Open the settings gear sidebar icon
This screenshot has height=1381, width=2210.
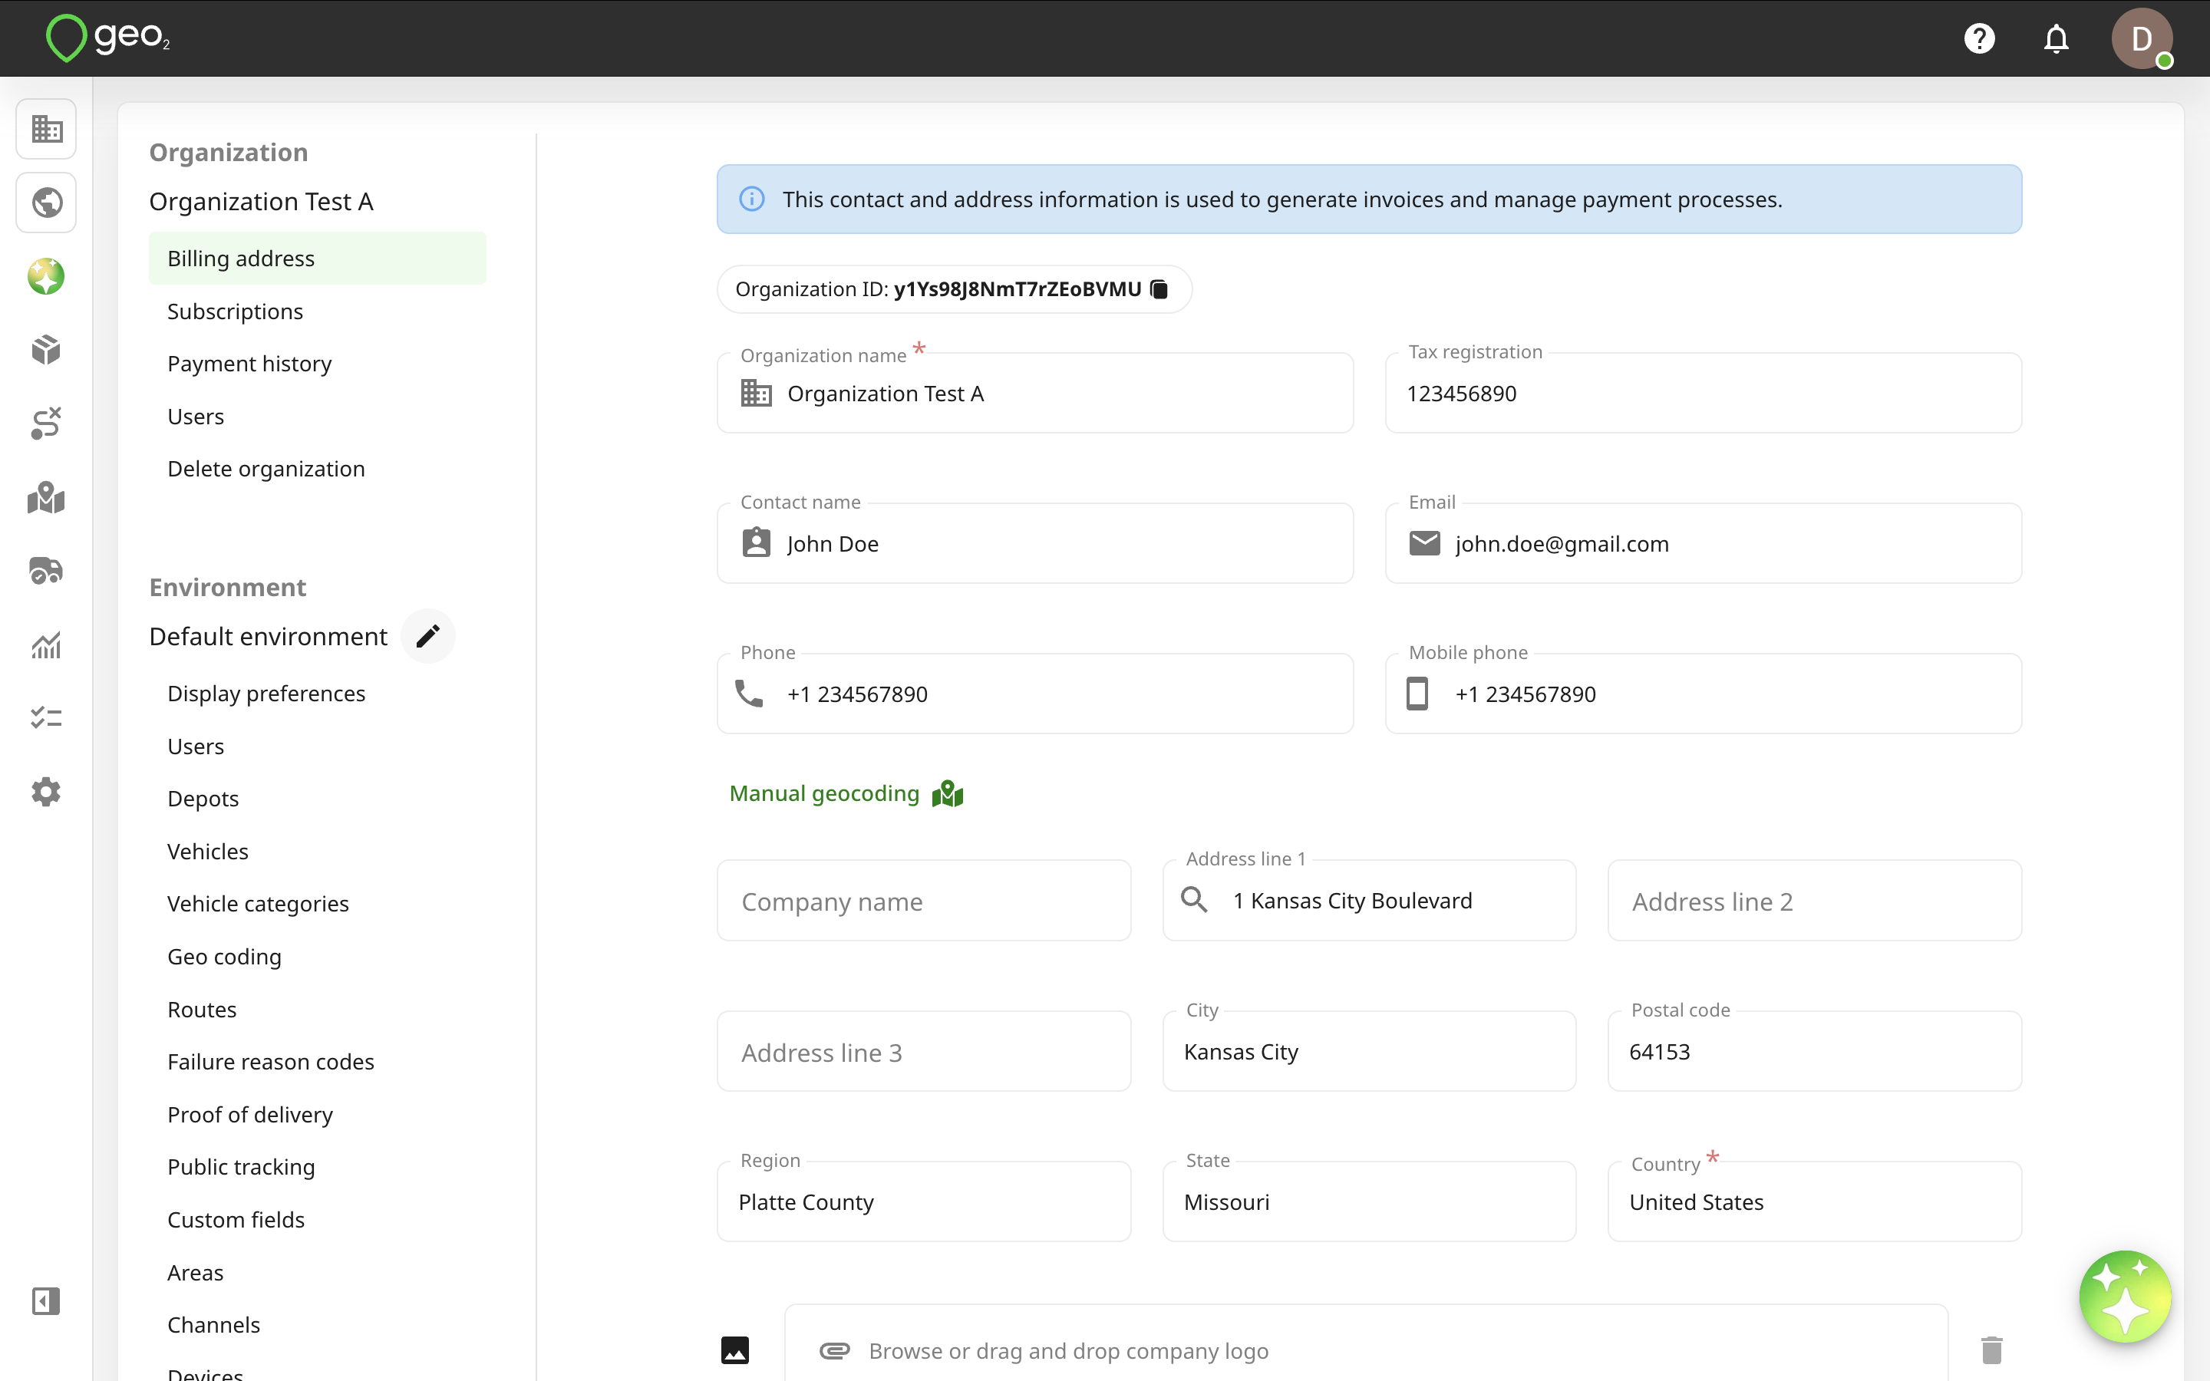(x=47, y=792)
